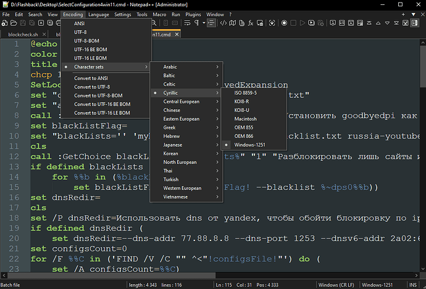The height and width of the screenshot is (289, 426).
Task: Show the Document Map icon
Action: click(x=232, y=23)
